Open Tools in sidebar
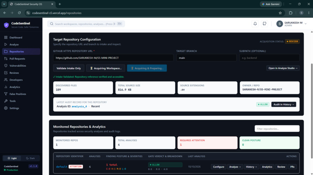The height and width of the screenshot is (175, 313). [x=21, y=101]
